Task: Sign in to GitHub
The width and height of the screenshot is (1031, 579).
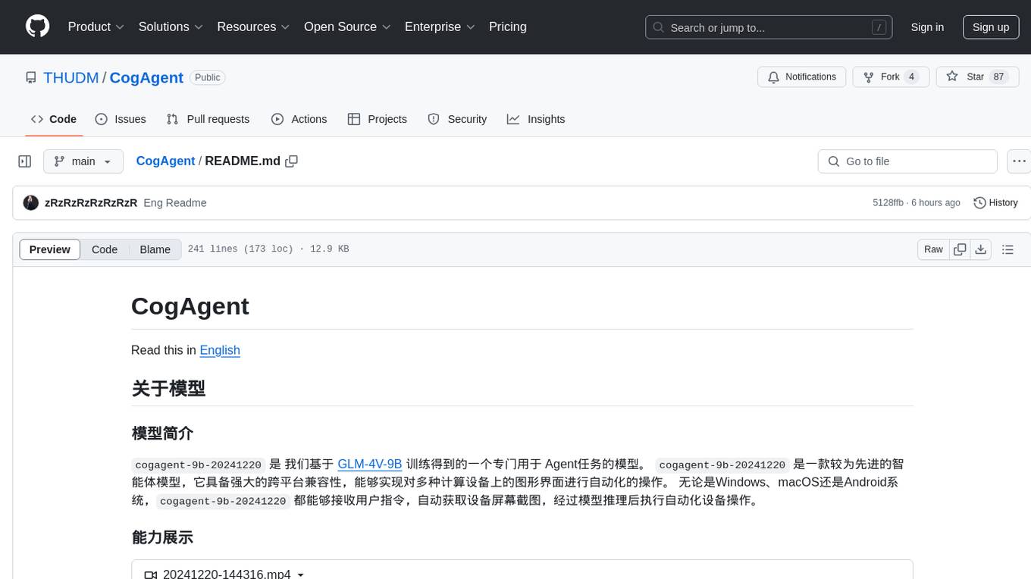Action: [927, 27]
